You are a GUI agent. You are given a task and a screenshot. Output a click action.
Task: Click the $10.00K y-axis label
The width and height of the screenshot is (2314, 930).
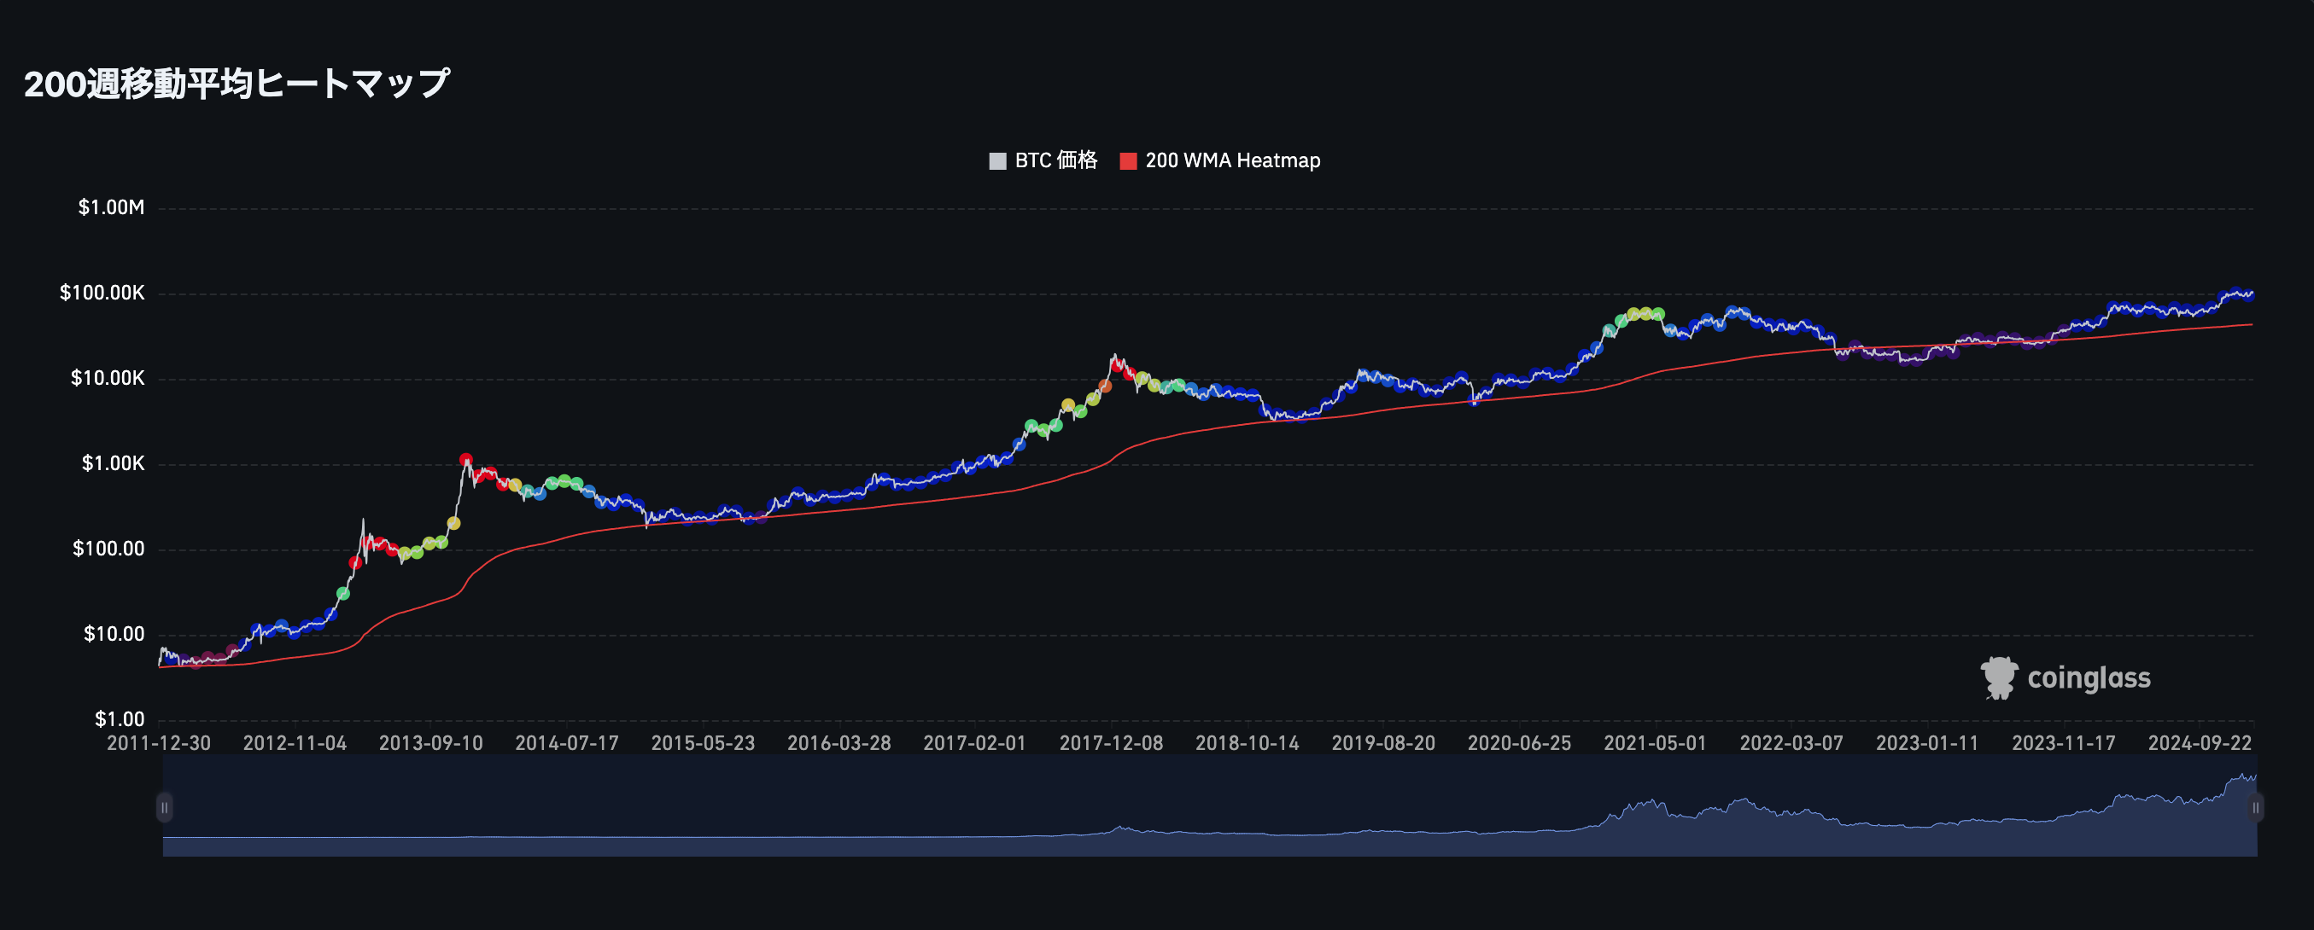(107, 378)
